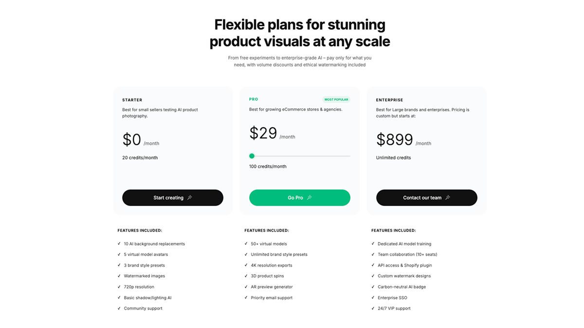Click checkmark beside Dedicated AI model training
Screen dimensions: 584x328
[x=373, y=244]
